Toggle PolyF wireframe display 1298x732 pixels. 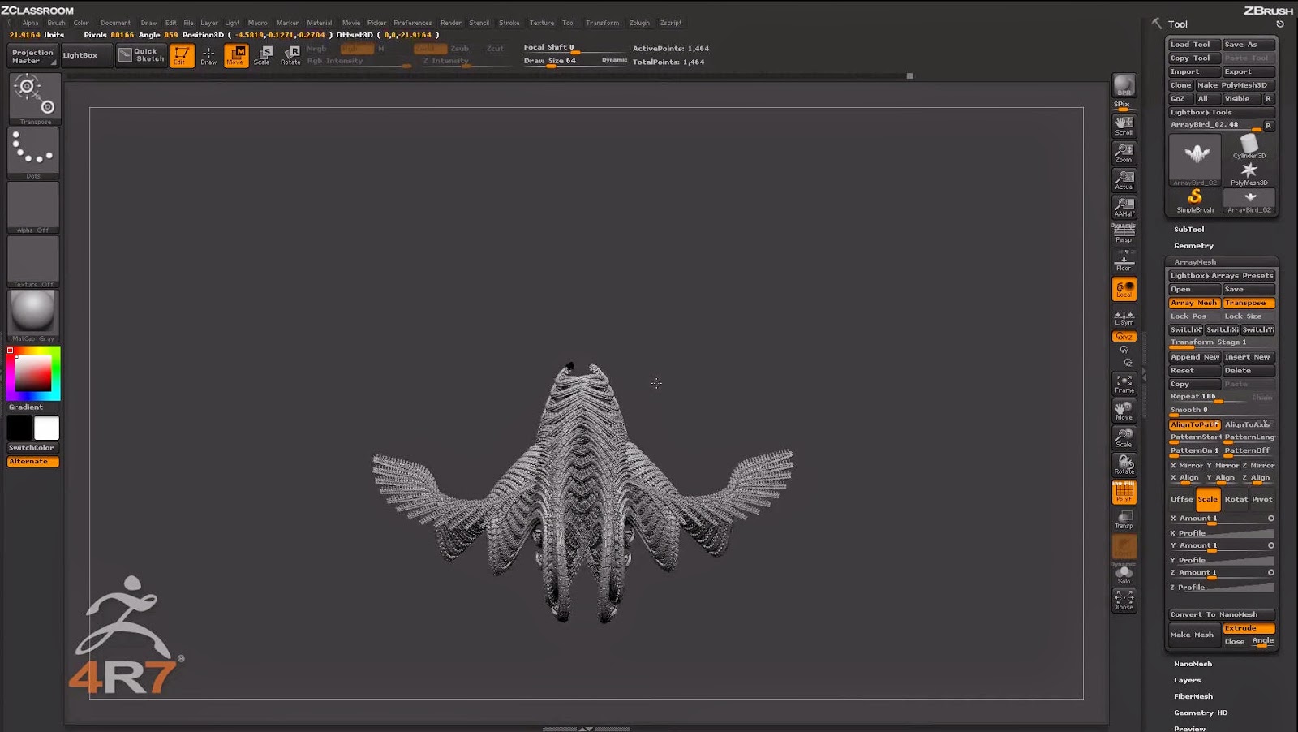pyautogui.click(x=1124, y=493)
